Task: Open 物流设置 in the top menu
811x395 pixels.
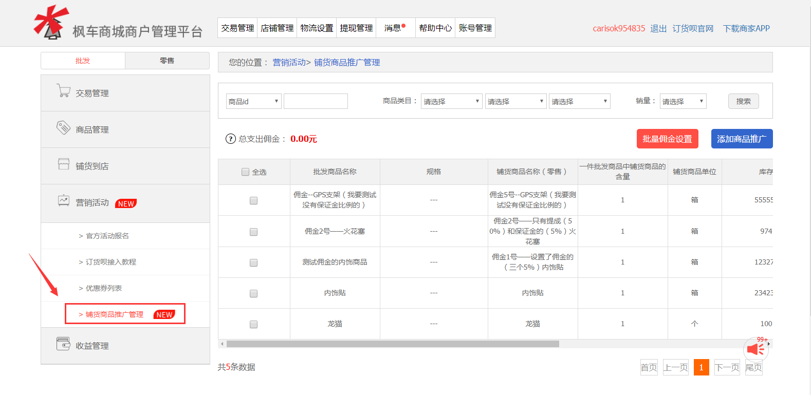Action: [x=317, y=28]
